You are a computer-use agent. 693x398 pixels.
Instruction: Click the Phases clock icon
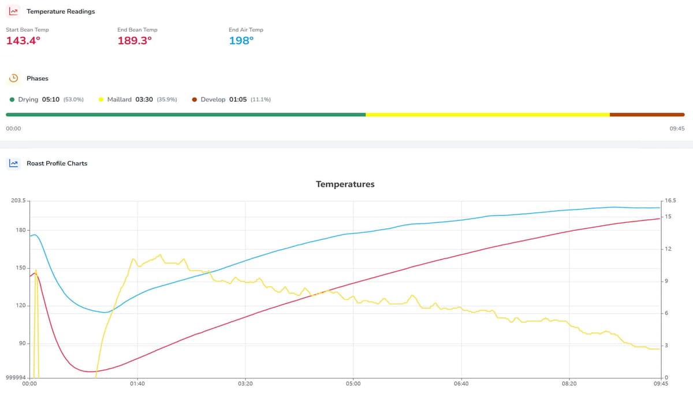click(14, 78)
